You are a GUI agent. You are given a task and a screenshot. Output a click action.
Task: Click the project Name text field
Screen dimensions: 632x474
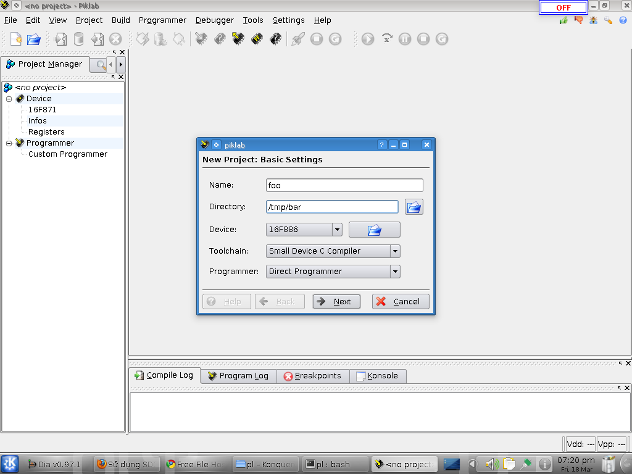point(344,185)
